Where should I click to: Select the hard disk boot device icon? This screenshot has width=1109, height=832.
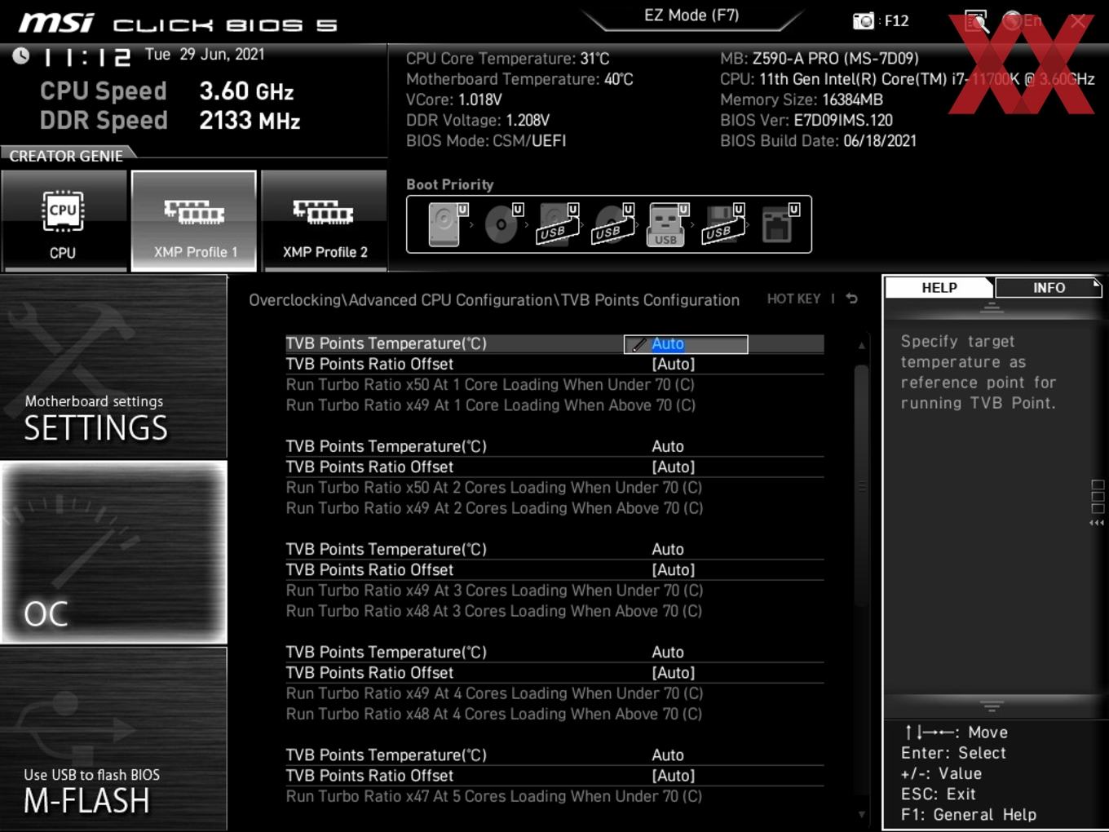[446, 224]
